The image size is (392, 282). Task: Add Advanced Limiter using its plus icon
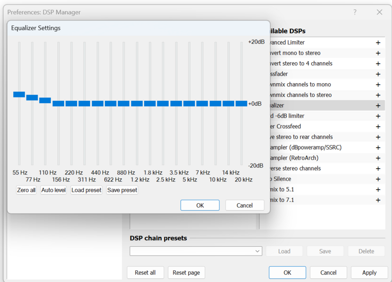point(378,43)
